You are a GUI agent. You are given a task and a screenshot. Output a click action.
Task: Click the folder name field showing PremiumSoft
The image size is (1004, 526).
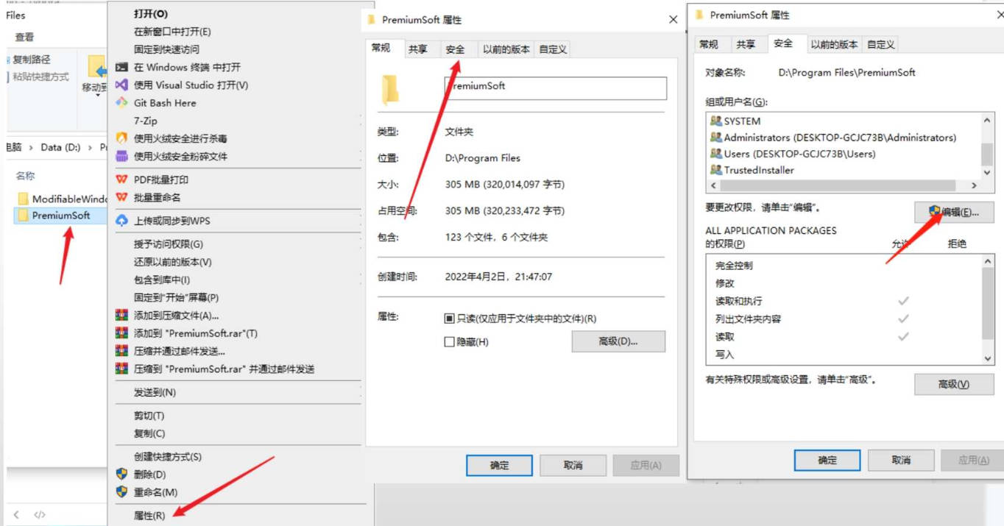(556, 88)
